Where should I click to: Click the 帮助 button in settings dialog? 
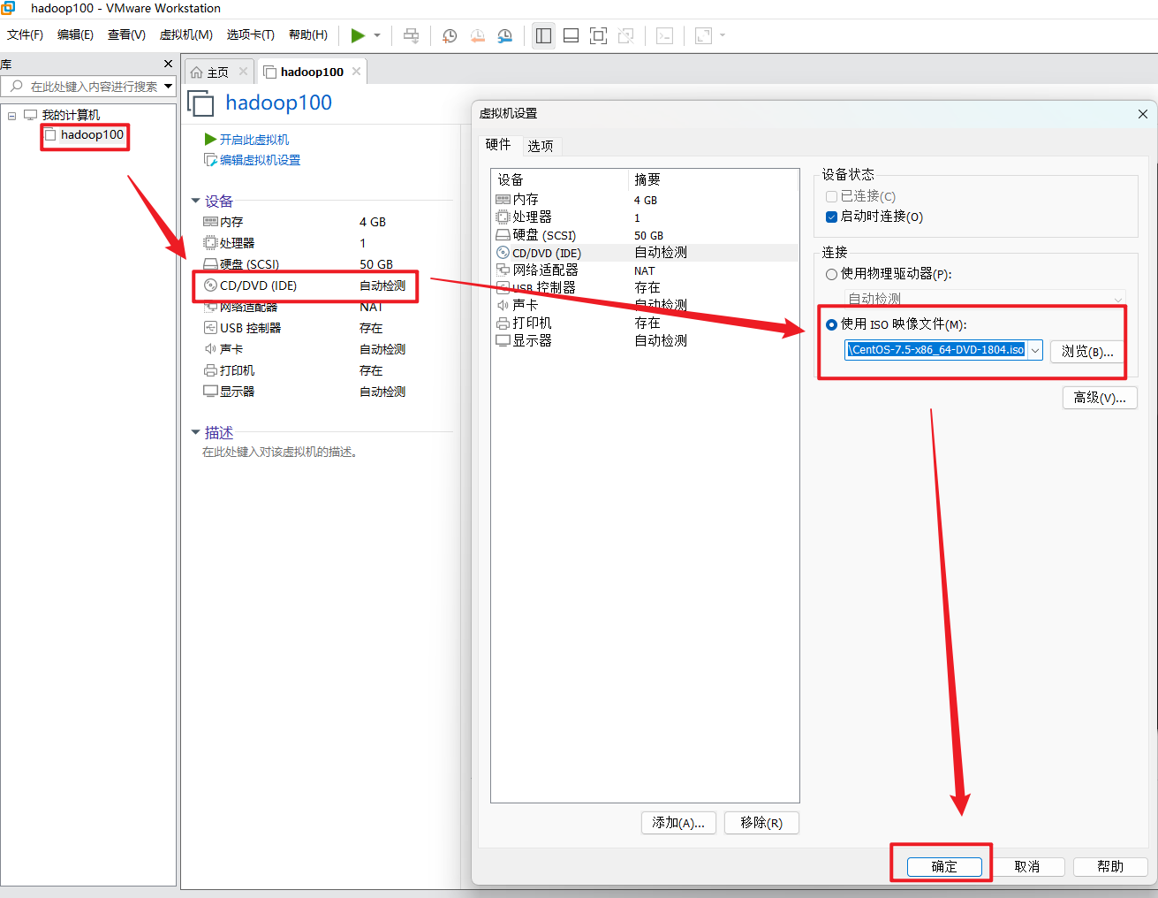pyautogui.click(x=1110, y=867)
